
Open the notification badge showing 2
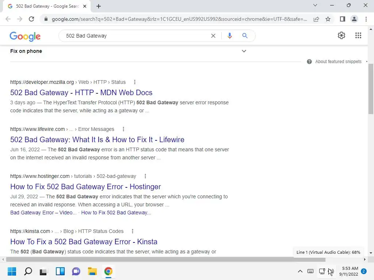coord(364,271)
